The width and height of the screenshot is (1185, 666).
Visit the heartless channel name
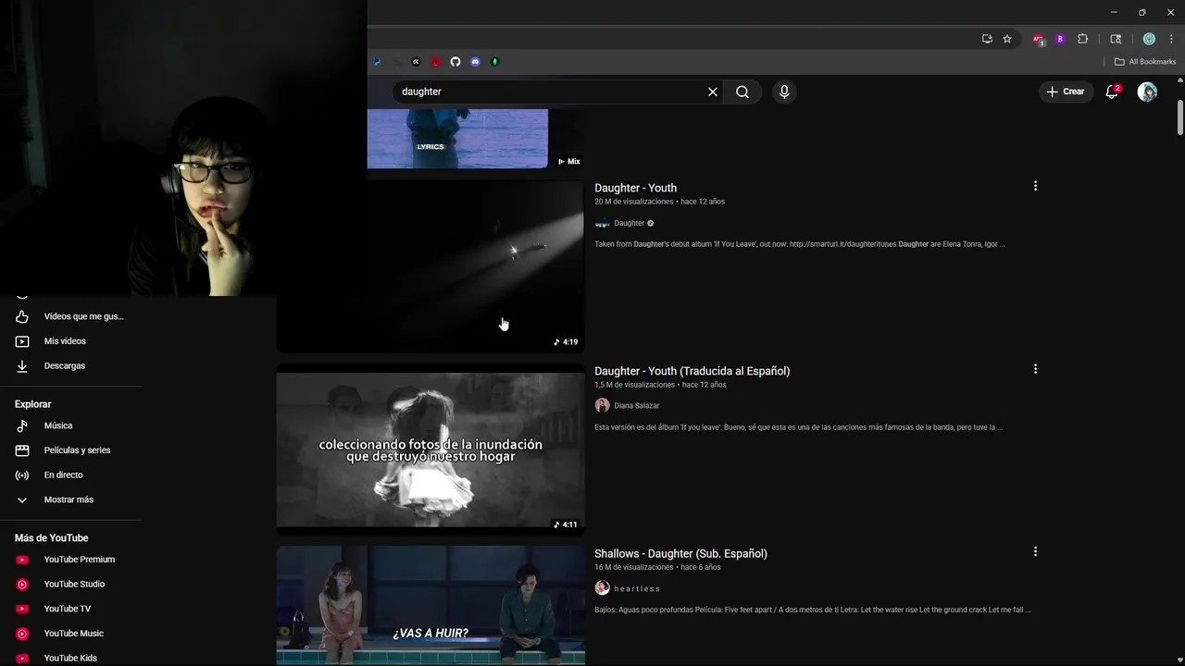pyautogui.click(x=637, y=588)
